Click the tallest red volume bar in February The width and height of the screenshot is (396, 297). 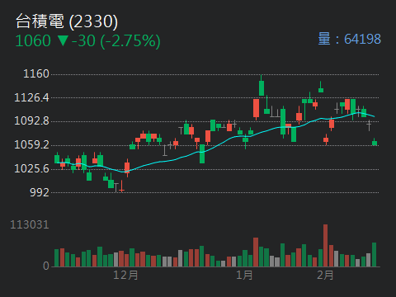pyautogui.click(x=326, y=245)
